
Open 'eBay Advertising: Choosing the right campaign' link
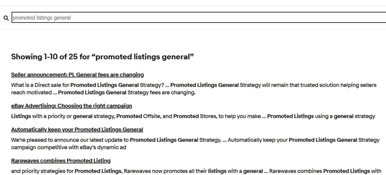[72, 106]
